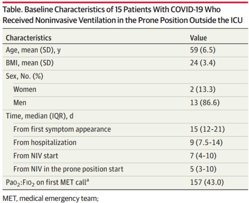Select 'From NIV in the prone position start'
Image resolution: width=249 pixels, height=203 pixels.
68,169
